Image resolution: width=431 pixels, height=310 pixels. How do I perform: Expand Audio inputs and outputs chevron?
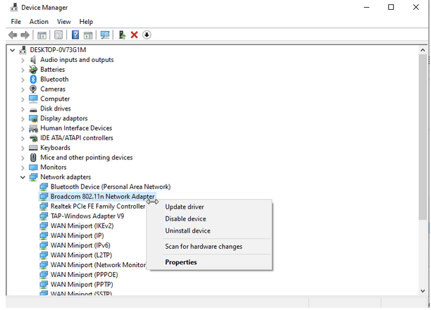pos(23,60)
